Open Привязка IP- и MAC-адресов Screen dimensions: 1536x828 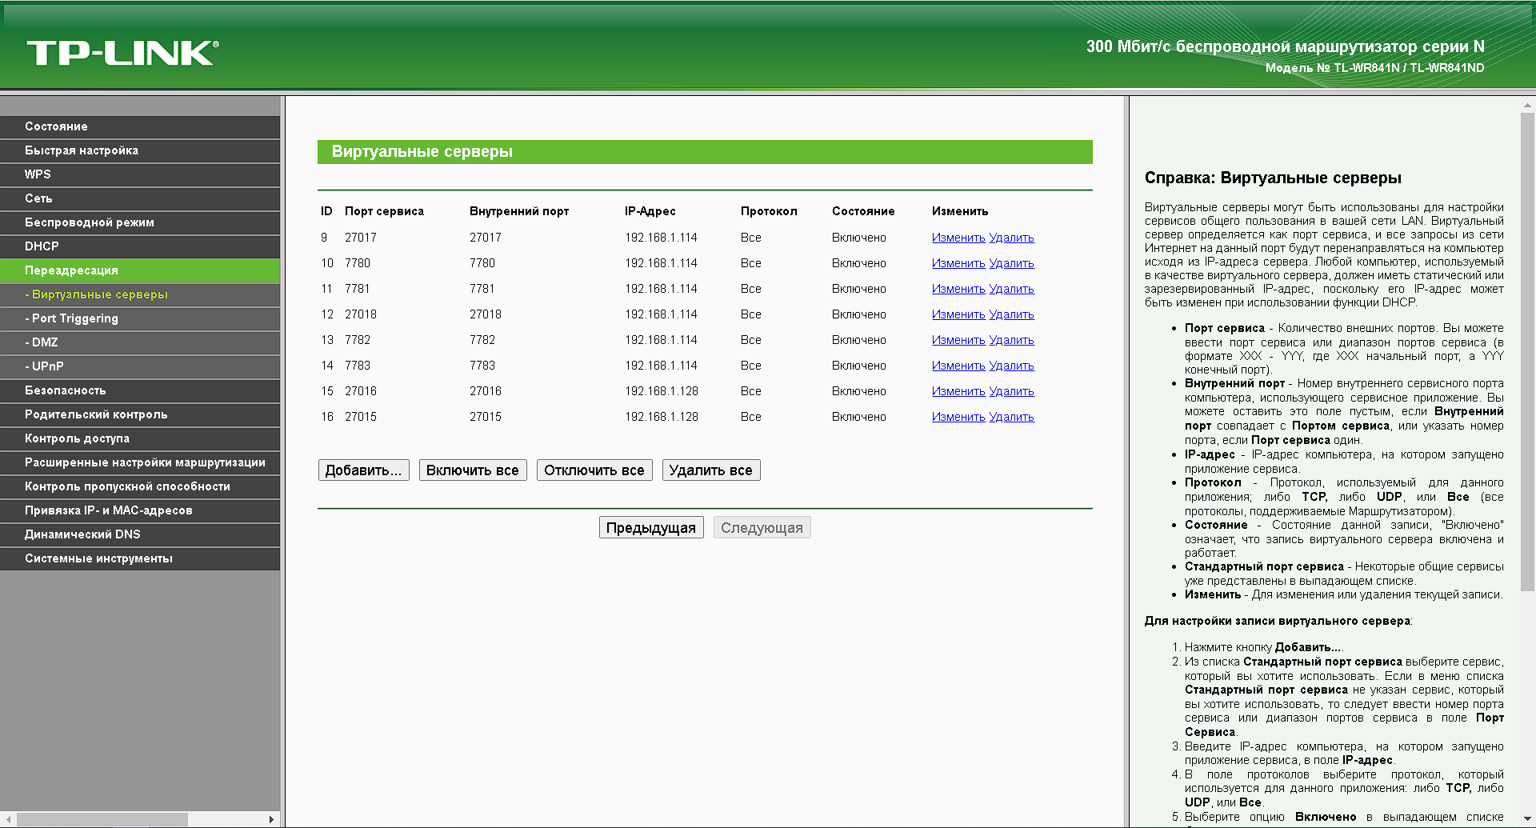tap(140, 510)
